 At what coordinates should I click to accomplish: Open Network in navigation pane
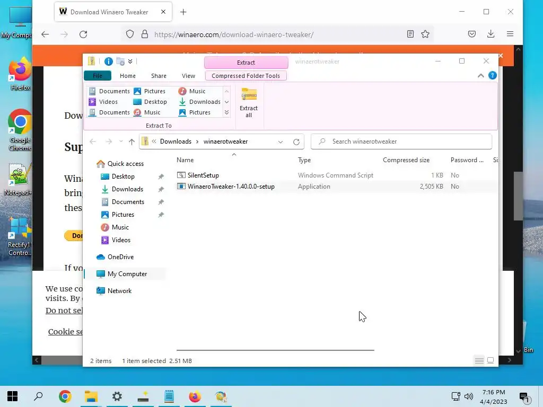pos(114,291)
